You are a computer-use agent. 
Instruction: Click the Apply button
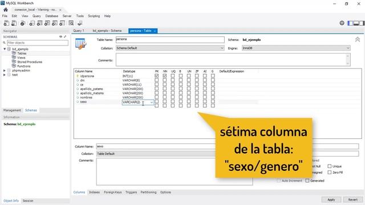pos(331,199)
